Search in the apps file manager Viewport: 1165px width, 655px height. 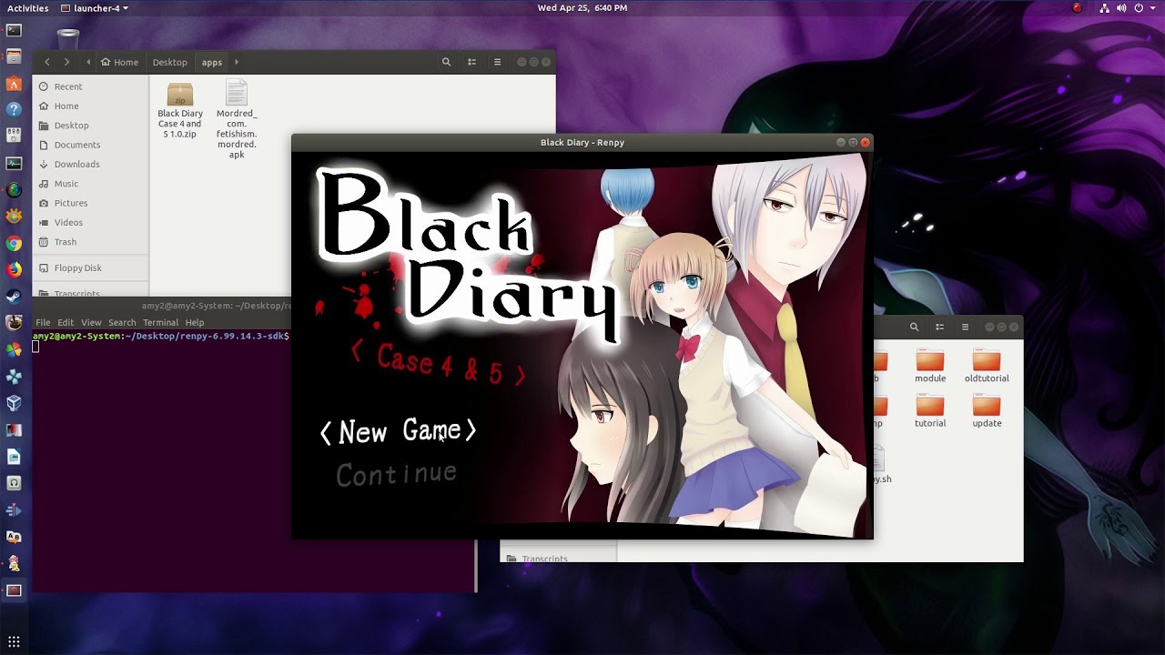(x=446, y=62)
